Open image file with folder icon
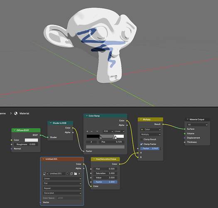This screenshot has height=208, width=218. [76, 173]
